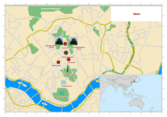The width and height of the screenshot is (167, 117).
Task: Click the red location marker on world inset map
Action: click(134, 81)
